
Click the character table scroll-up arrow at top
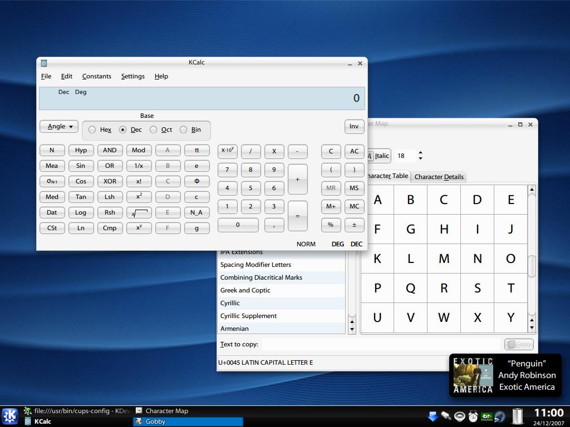(532, 190)
